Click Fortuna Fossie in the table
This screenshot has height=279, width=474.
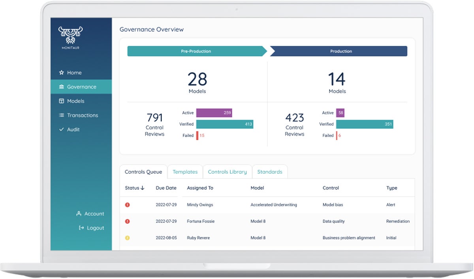click(x=201, y=221)
